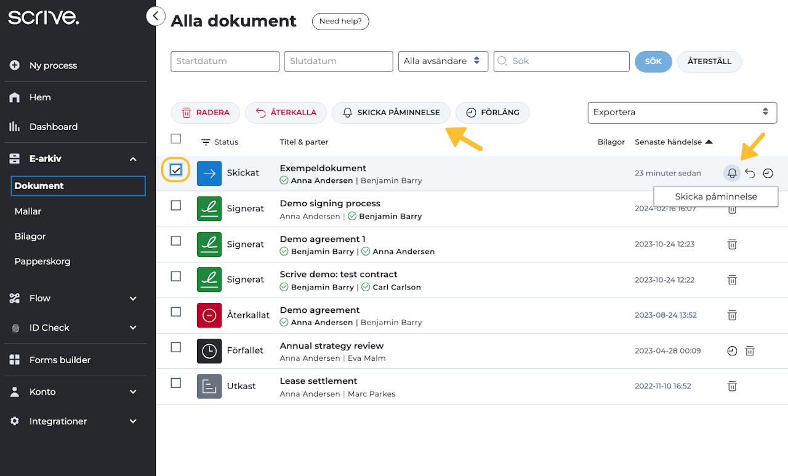Click the withdraw arrow icon on Exempeldokument row
This screenshot has height=476, width=788.
750,174
